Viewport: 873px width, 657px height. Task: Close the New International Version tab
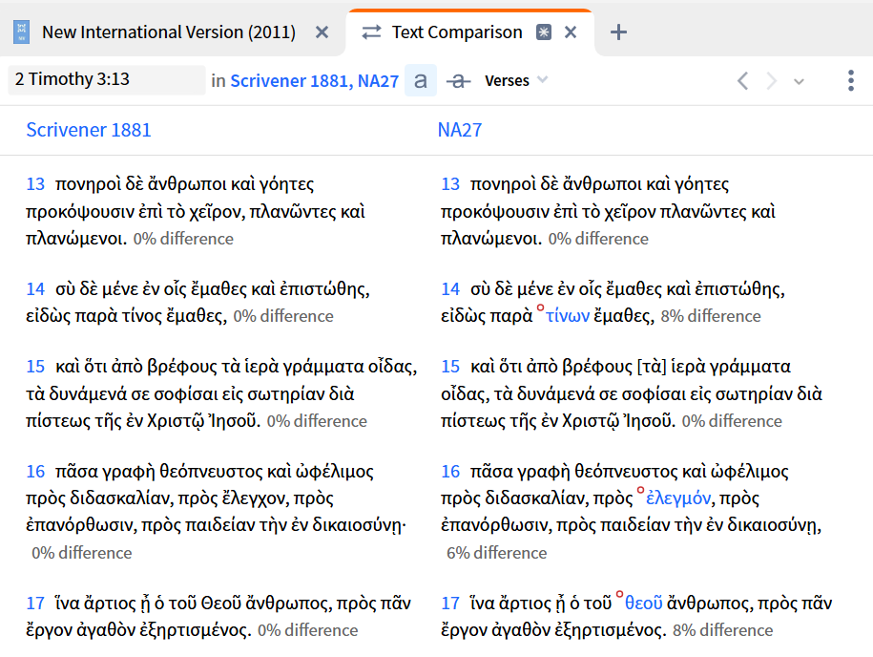pos(322,32)
